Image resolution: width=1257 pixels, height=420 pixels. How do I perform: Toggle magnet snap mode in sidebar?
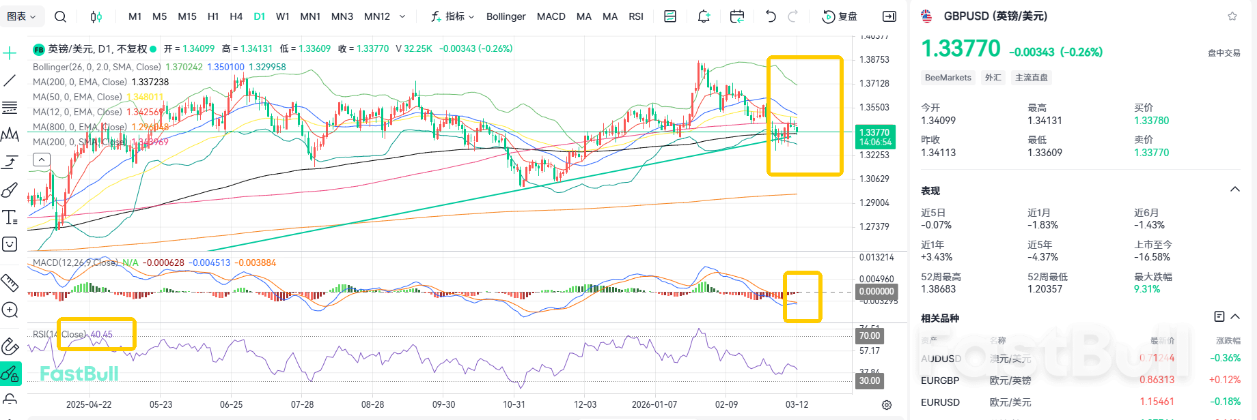point(10,346)
